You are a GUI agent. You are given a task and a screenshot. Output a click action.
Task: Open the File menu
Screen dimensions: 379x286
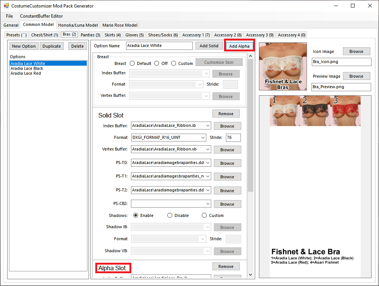(x=9, y=16)
